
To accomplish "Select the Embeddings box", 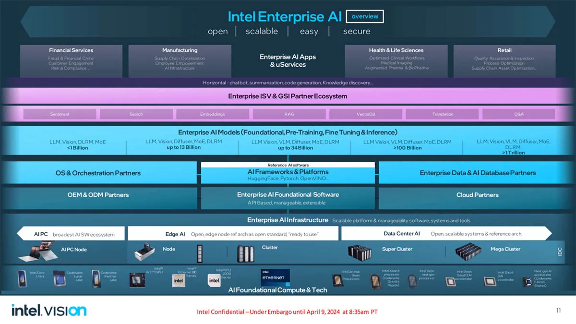I will click(213, 114).
